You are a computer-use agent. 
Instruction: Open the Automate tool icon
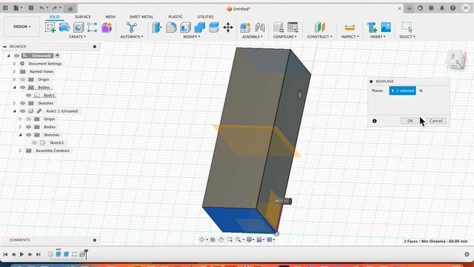click(132, 27)
